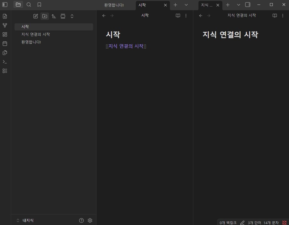Minimize the Obsidian window
289x225 pixels.
click(259, 5)
